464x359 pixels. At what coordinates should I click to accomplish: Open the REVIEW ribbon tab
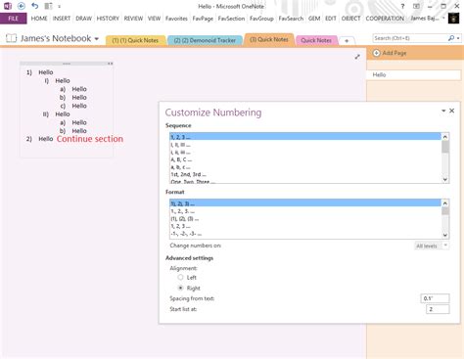[133, 19]
